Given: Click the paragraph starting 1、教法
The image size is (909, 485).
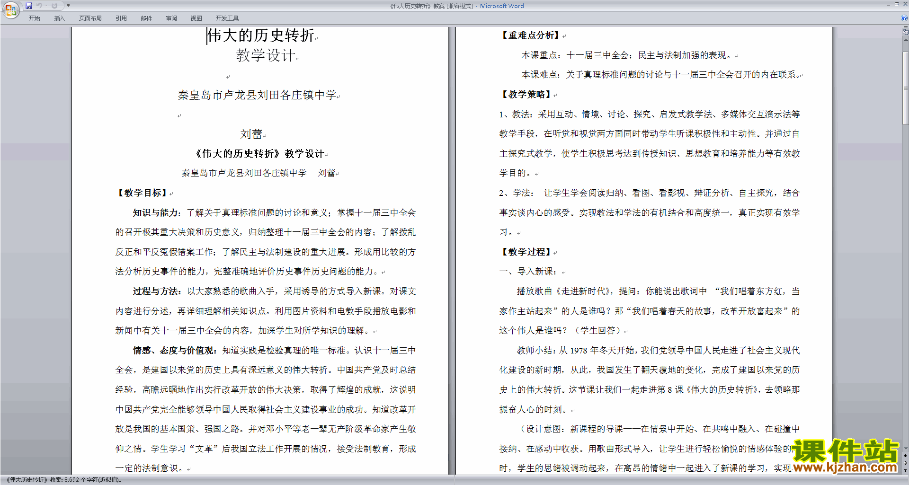Looking at the screenshot, I should [650, 144].
